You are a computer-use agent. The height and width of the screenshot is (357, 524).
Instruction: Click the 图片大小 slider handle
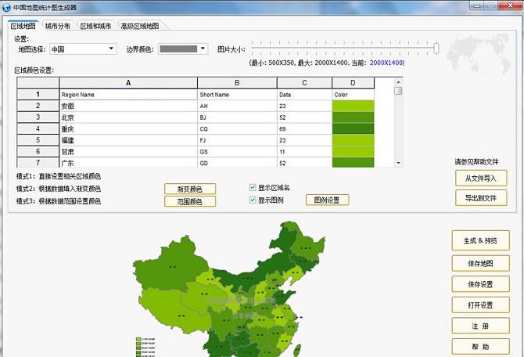436,48
